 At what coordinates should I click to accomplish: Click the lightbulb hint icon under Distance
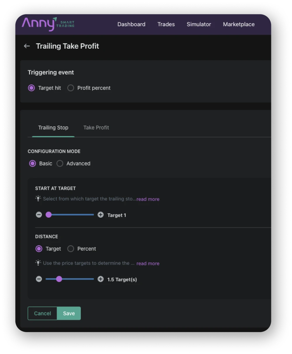pyautogui.click(x=38, y=263)
